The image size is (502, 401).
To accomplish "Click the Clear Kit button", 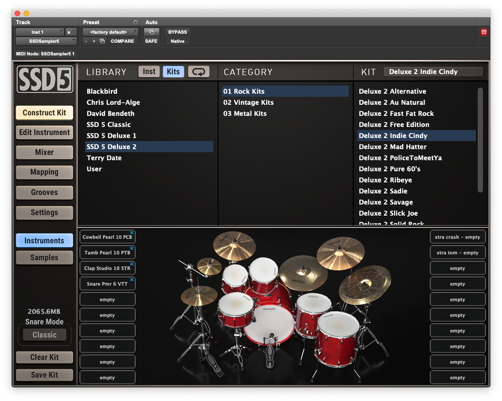I will point(44,357).
